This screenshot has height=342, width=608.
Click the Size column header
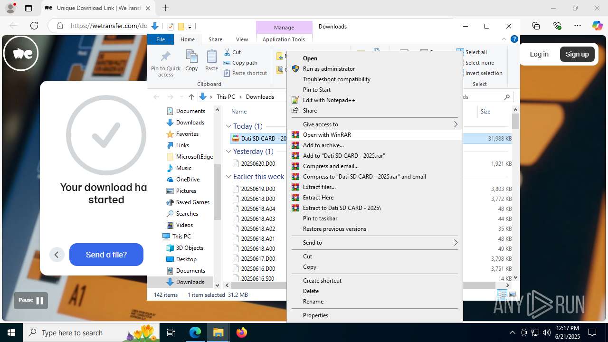(x=485, y=112)
